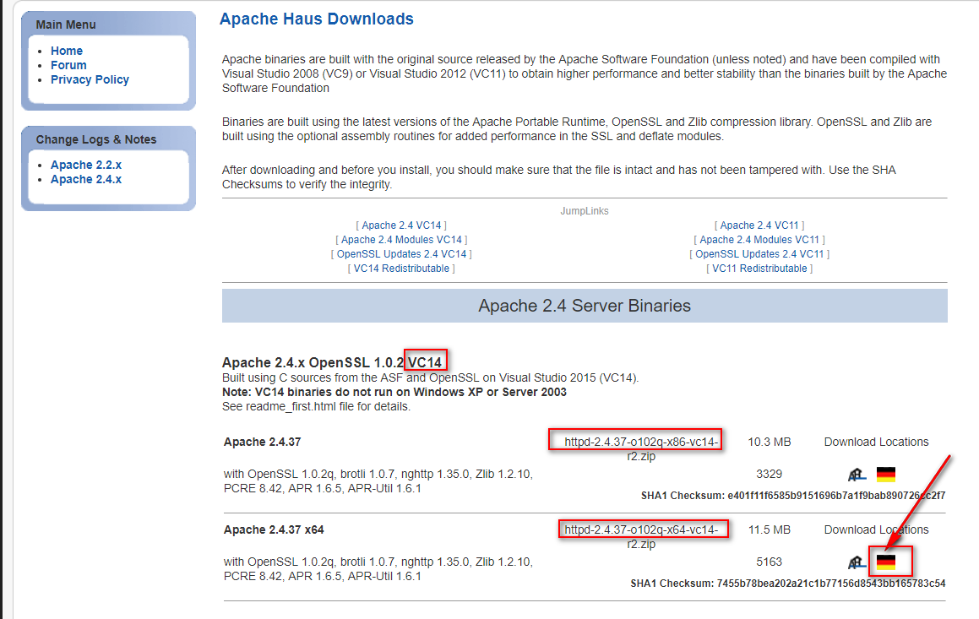This screenshot has height=619, width=979.
Task: Open Apache 2.4.x change log
Action: (86, 179)
